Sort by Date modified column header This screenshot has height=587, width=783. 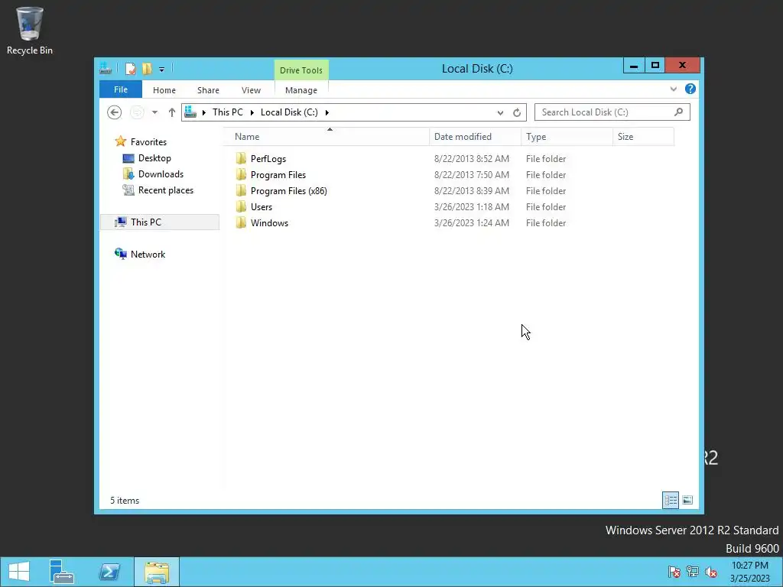click(475, 137)
